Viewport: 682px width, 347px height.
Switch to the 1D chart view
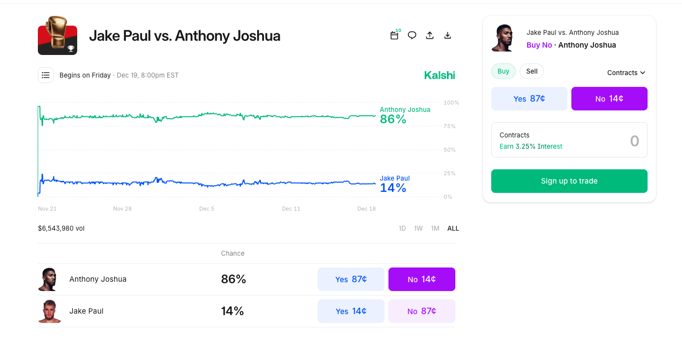pyautogui.click(x=402, y=228)
